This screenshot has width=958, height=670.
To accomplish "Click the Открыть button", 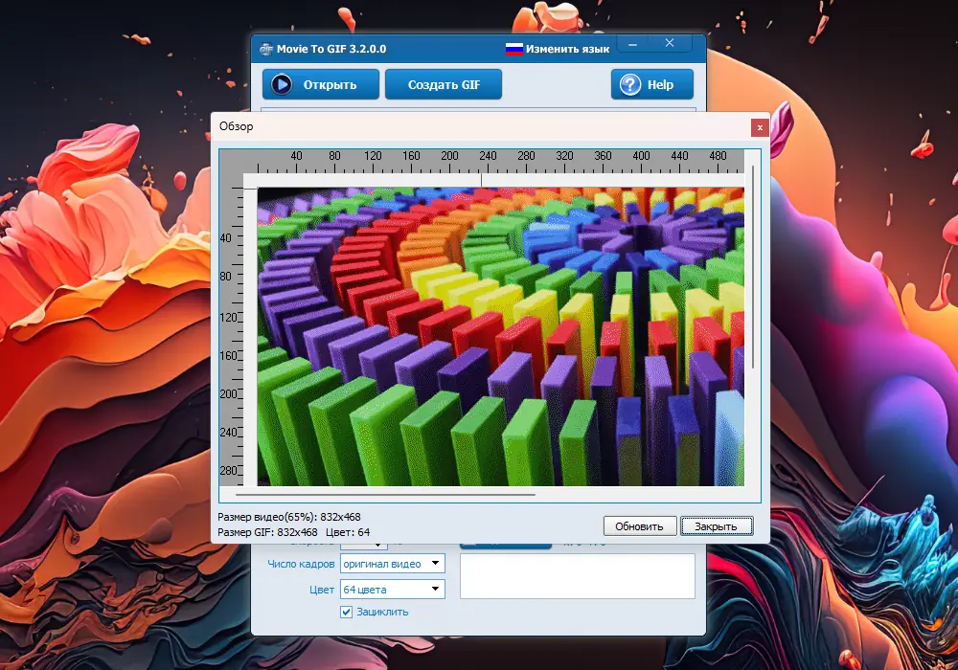I will click(x=321, y=84).
